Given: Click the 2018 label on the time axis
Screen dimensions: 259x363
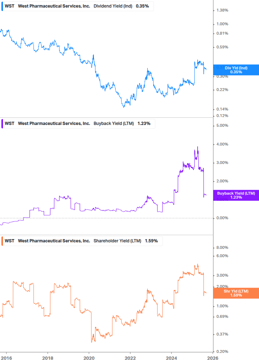Looking at the screenshot, I should click(x=48, y=358).
